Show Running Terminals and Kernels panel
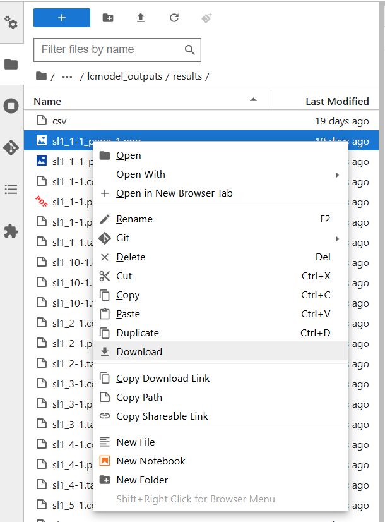This screenshot has height=522, width=385. [x=11, y=106]
